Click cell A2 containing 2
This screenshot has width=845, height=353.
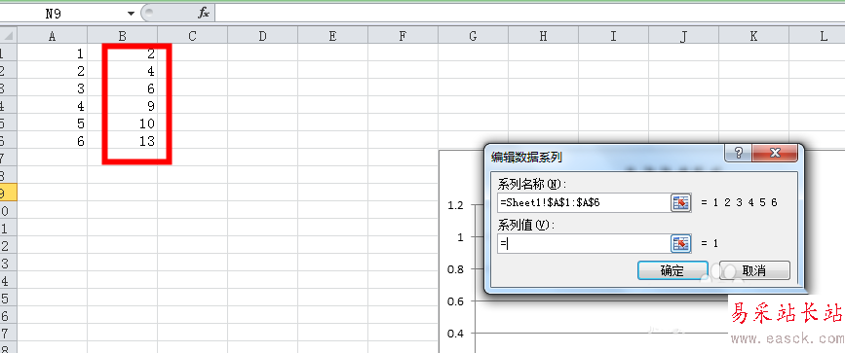point(53,70)
